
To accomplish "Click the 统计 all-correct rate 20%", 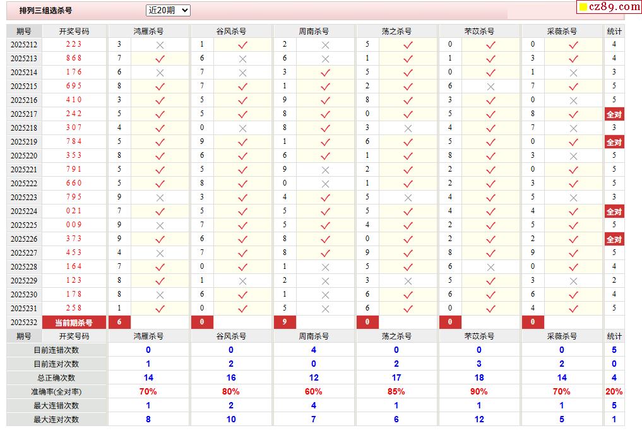I will (614, 392).
